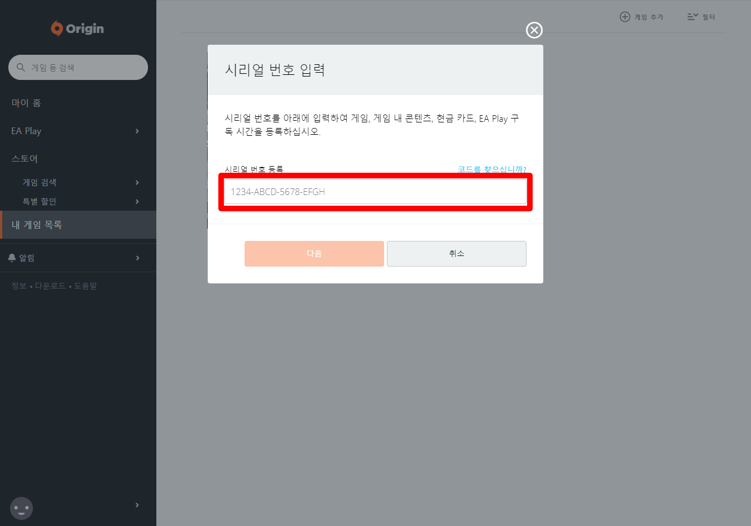751x526 pixels.
Task: Click the bell icon beside 알림
Action: (12, 258)
